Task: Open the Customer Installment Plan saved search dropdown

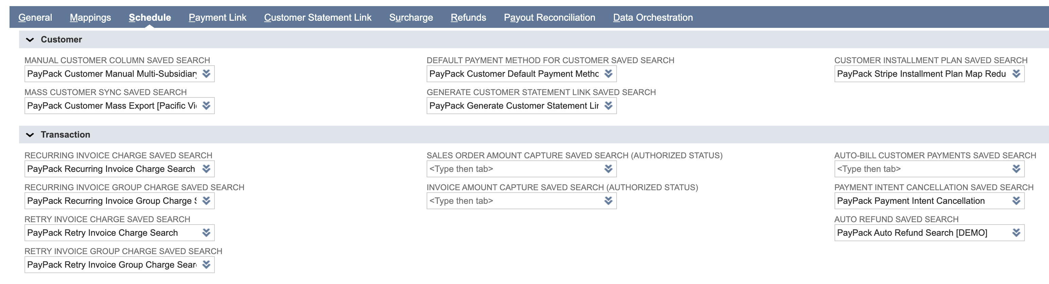Action: point(1016,74)
